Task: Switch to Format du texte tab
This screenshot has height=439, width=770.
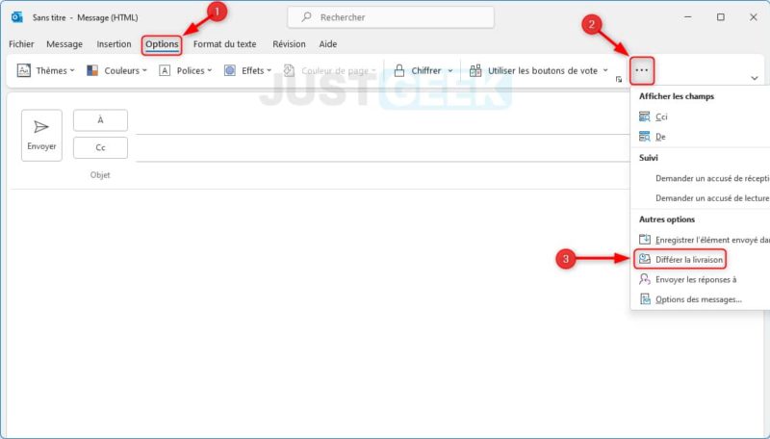Action: point(225,44)
